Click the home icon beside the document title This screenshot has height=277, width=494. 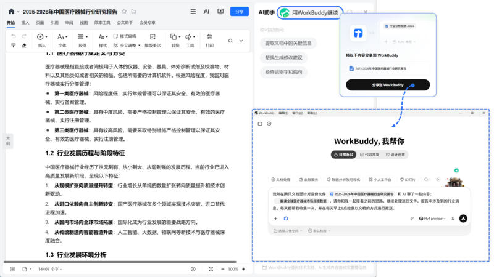[11, 12]
